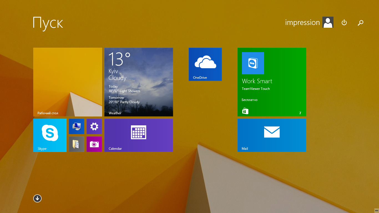Click the "Work Smart" headline text
Image resolution: width=379 pixels, height=213 pixels.
click(x=257, y=81)
